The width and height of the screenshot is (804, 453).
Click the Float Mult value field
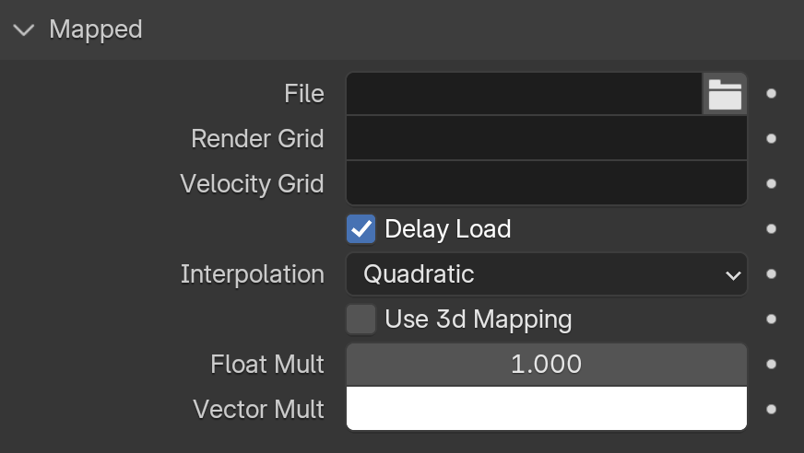click(547, 364)
